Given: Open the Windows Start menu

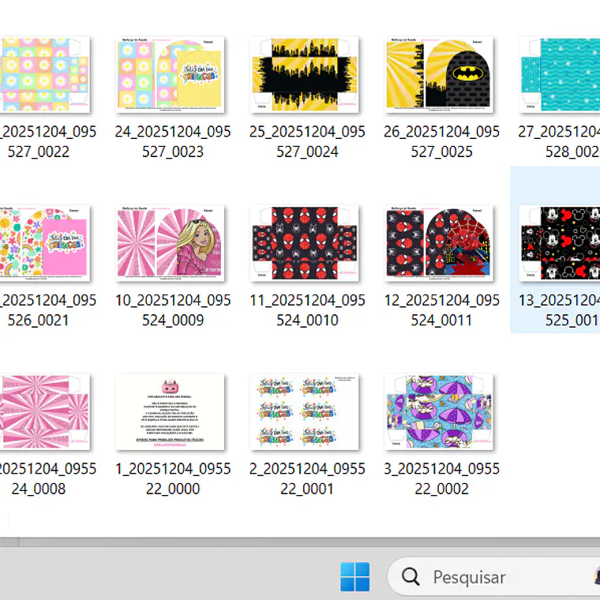Looking at the screenshot, I should click(x=354, y=577).
